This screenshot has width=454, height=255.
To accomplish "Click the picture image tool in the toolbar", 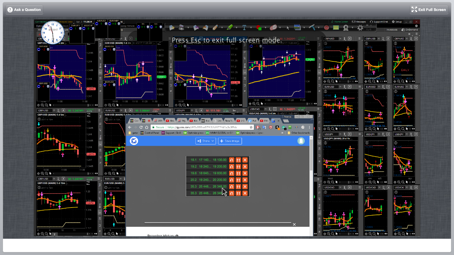I will tap(297, 28).
